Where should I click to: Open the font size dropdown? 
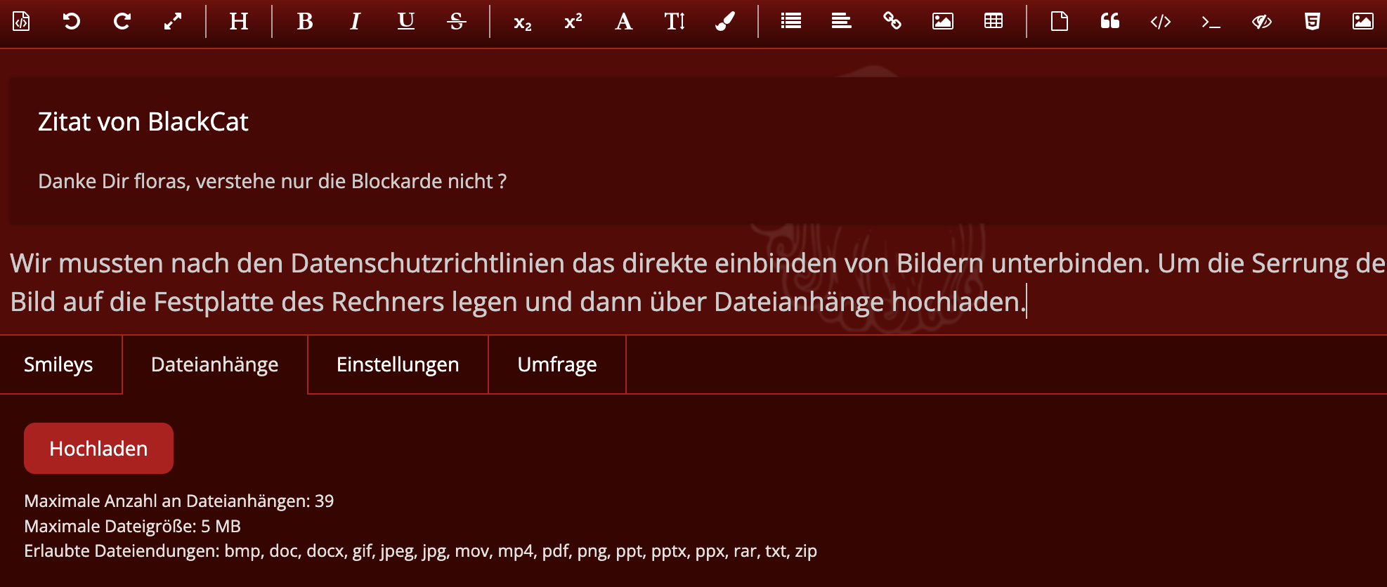coord(675,22)
